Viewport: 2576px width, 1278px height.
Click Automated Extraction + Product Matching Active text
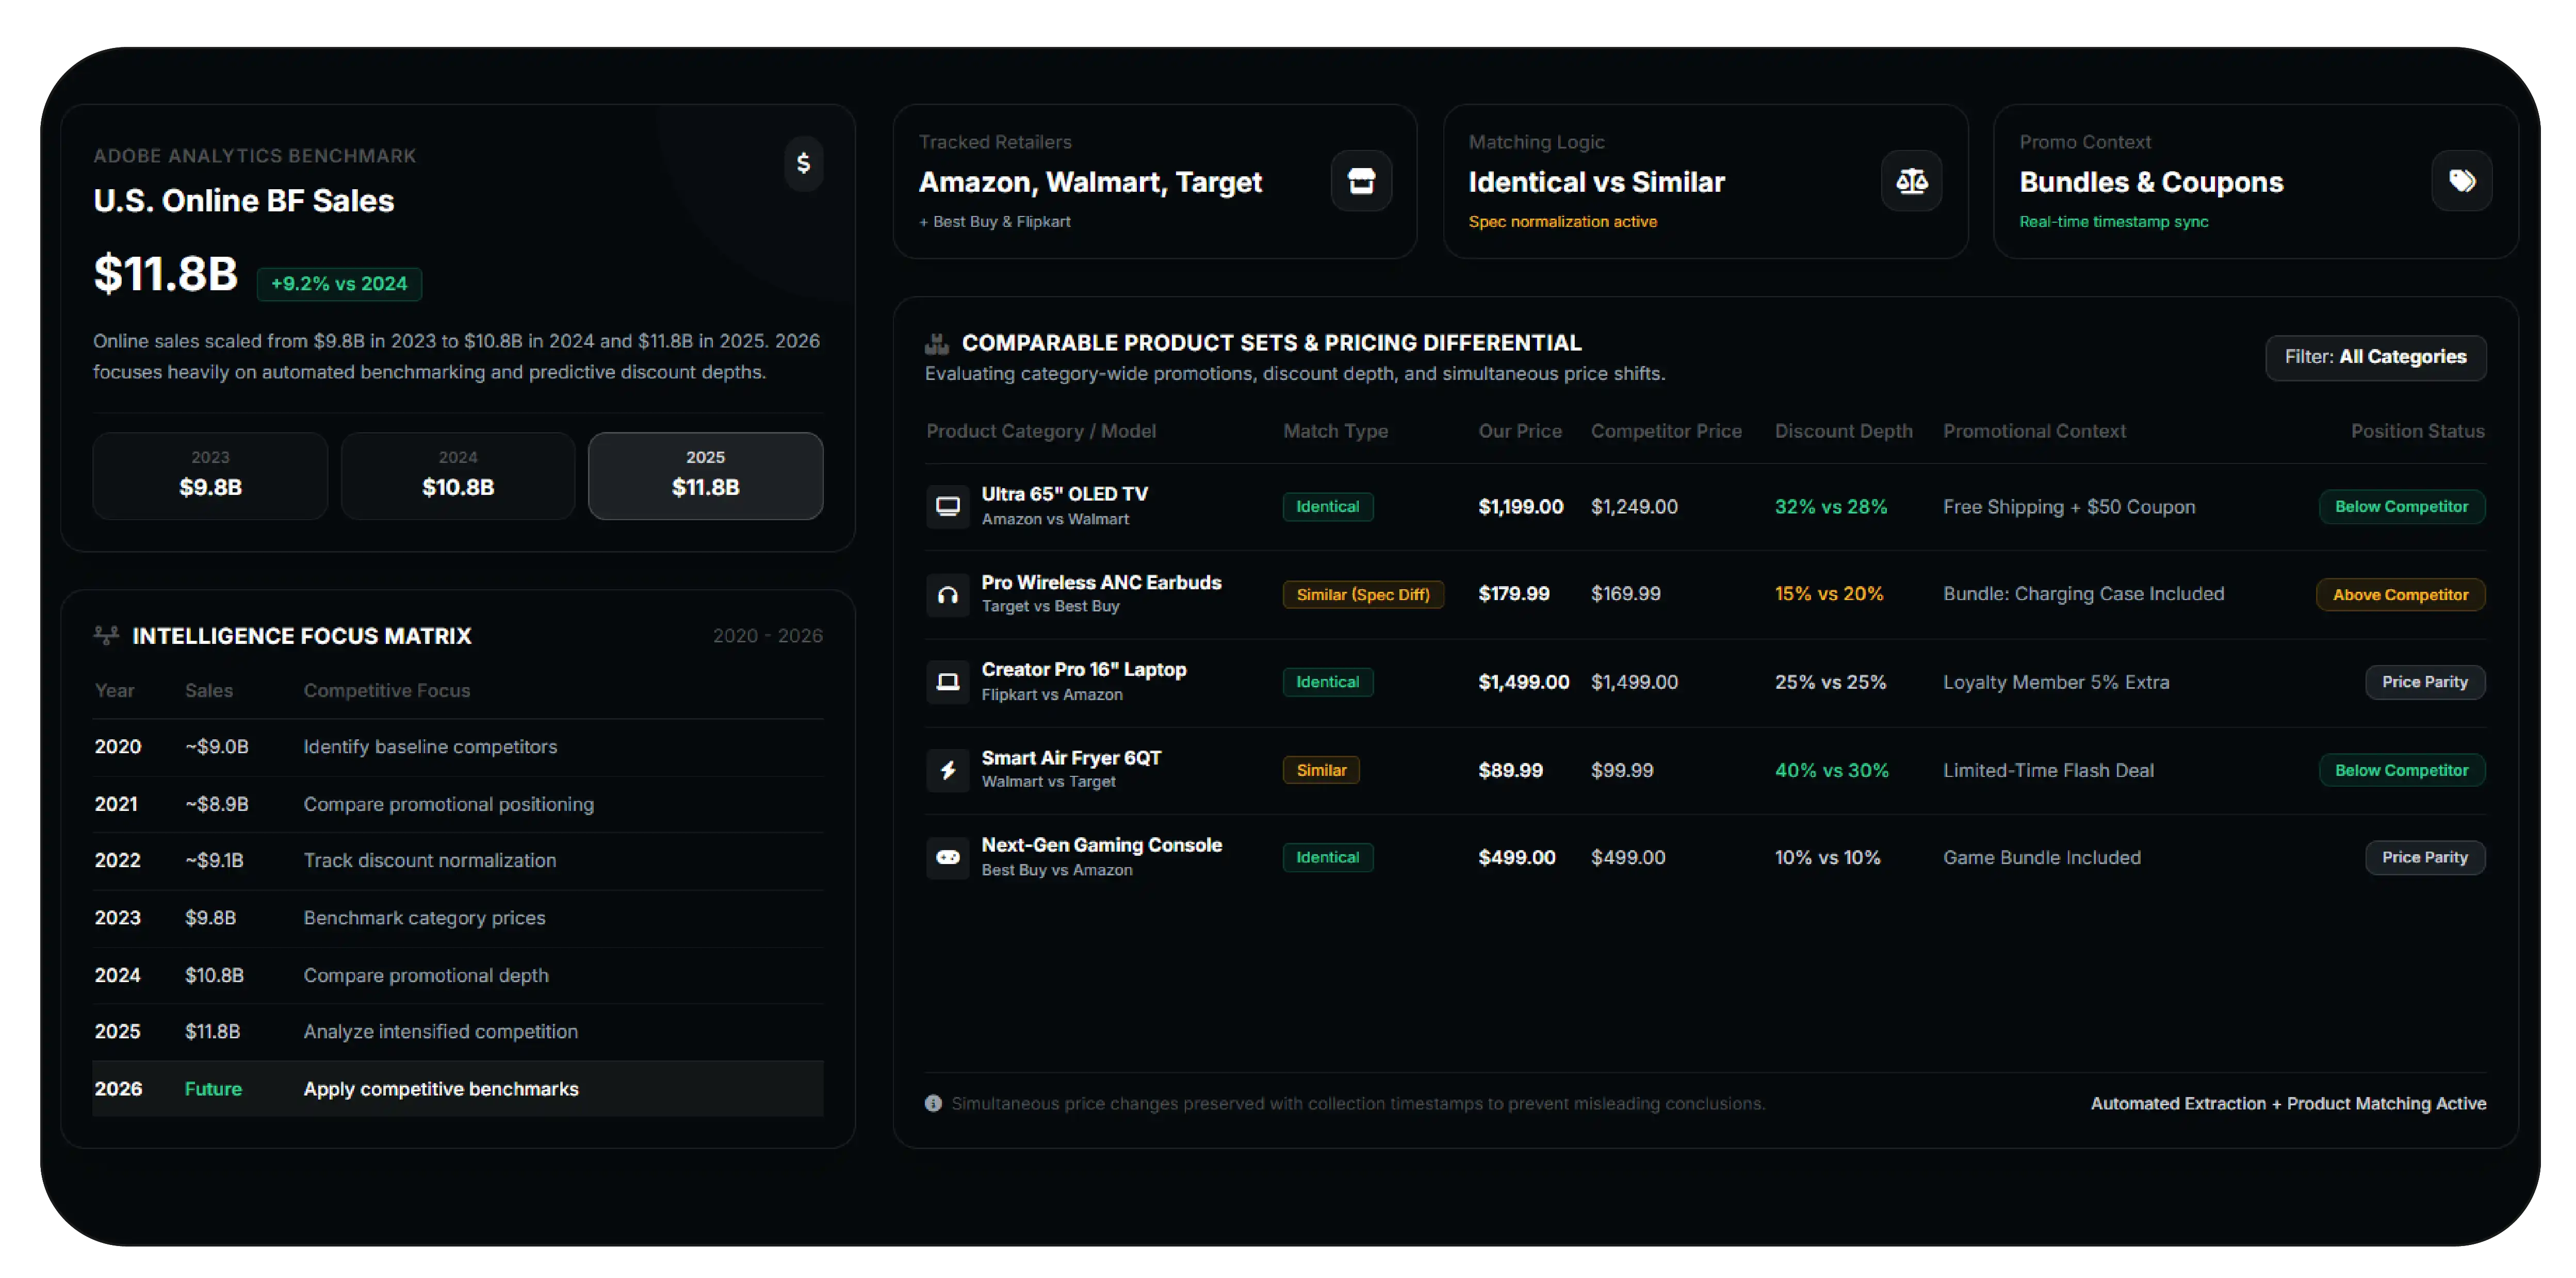[x=2288, y=1103]
